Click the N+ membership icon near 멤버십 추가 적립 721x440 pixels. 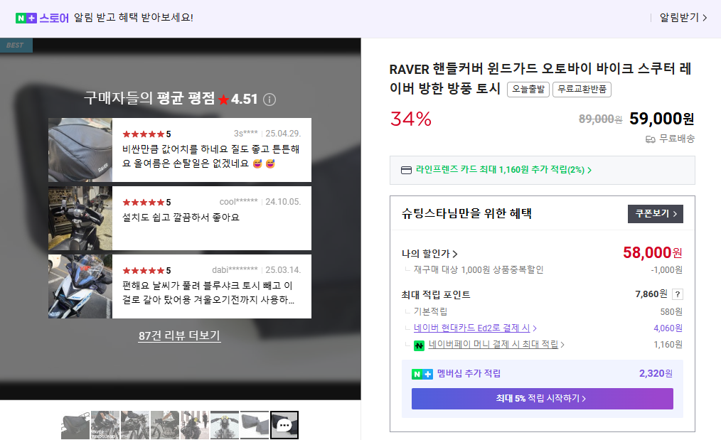coord(422,375)
